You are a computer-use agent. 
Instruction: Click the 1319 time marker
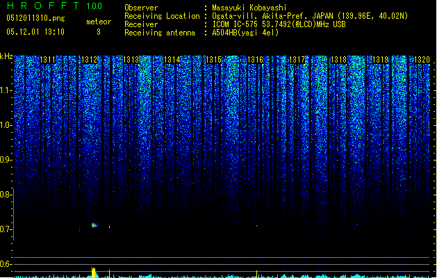(381, 59)
